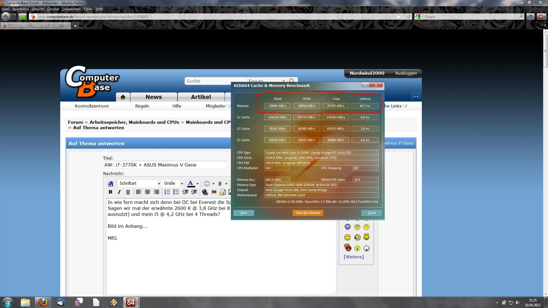The width and height of the screenshot is (548, 308).
Task: Insert the plain yellow smiling smiley
Action: [348, 237]
